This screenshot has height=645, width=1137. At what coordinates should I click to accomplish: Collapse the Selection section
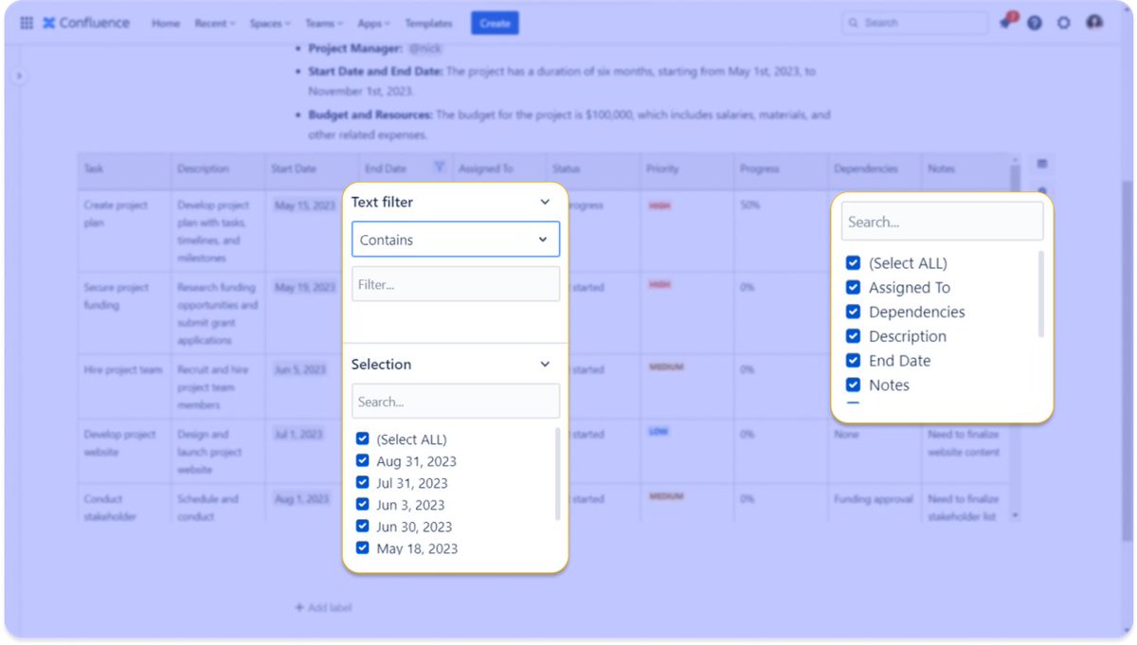coord(545,364)
